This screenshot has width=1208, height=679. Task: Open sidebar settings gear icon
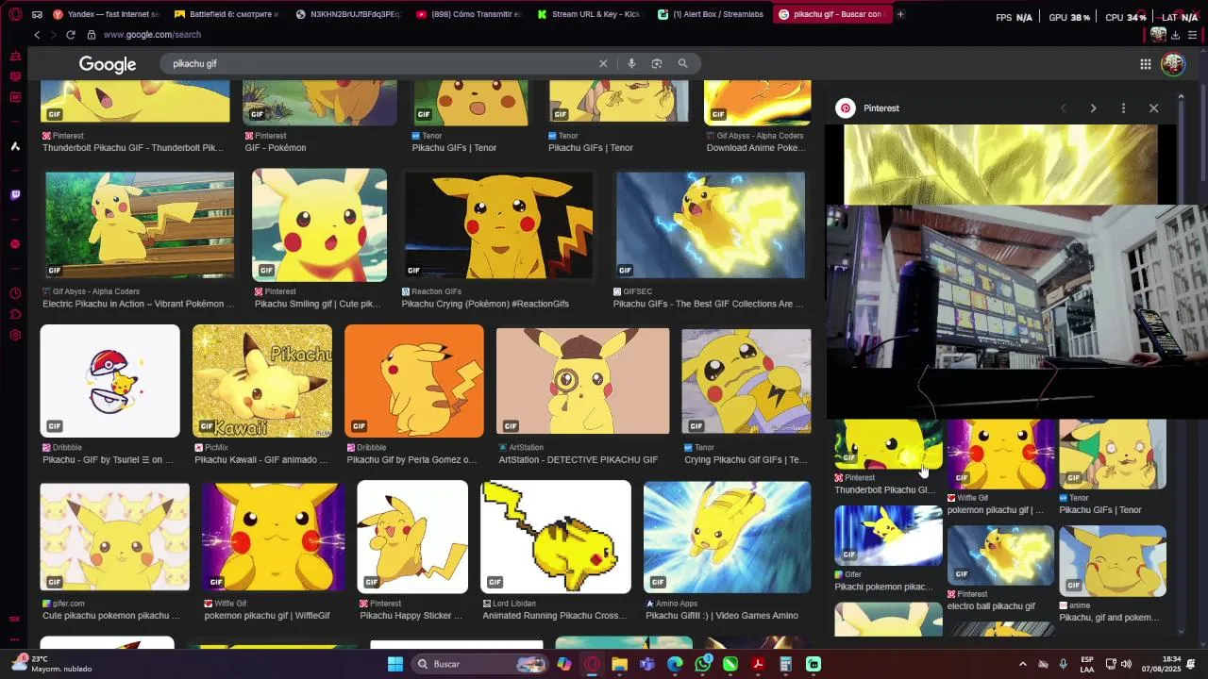pyautogui.click(x=15, y=335)
